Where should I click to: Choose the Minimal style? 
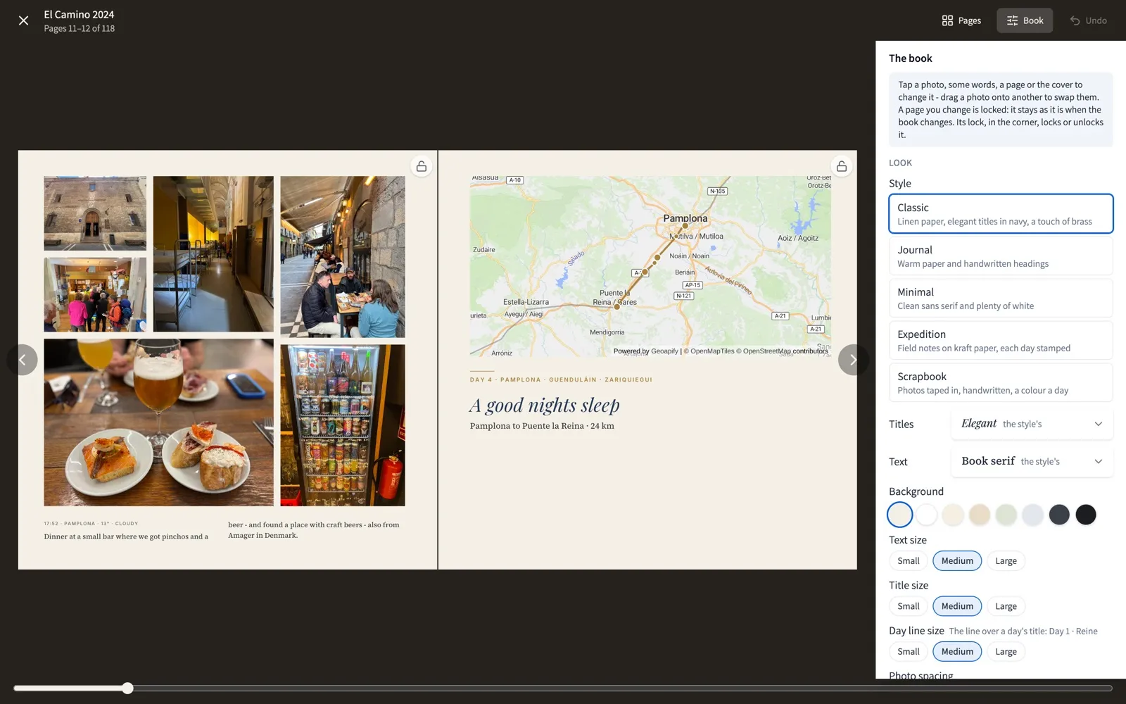(x=1001, y=298)
